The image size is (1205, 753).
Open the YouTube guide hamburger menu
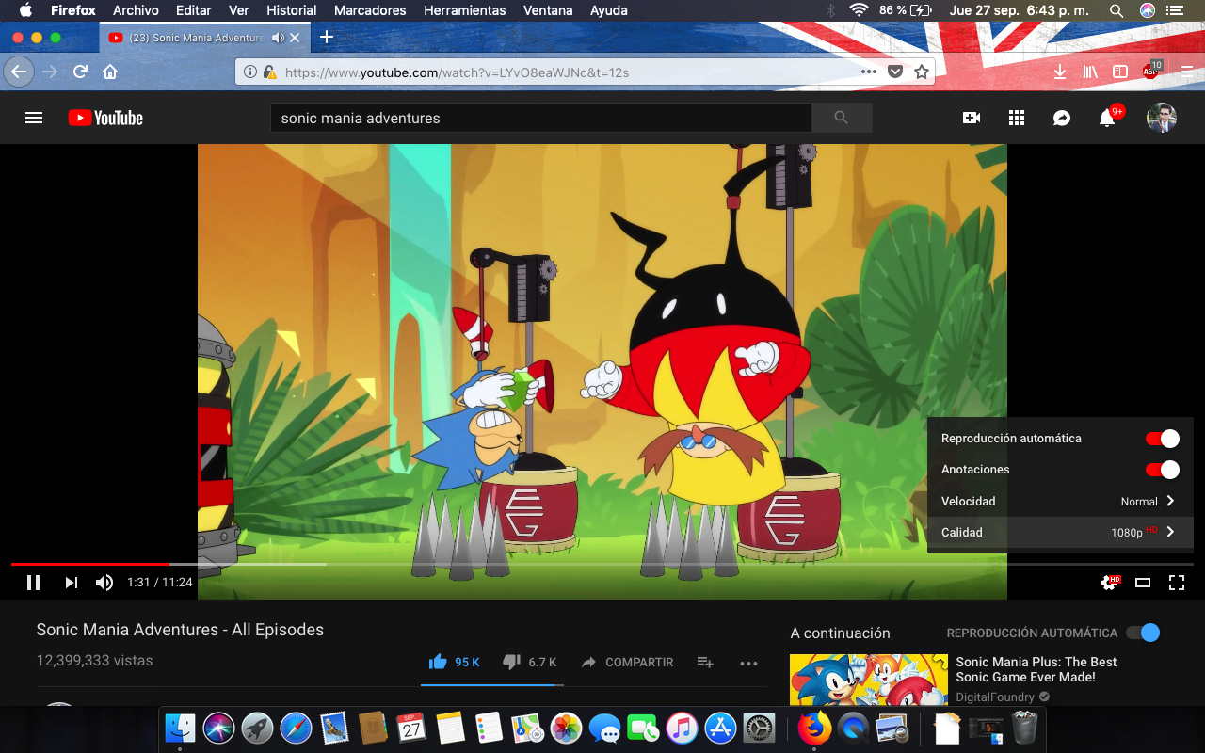[34, 118]
